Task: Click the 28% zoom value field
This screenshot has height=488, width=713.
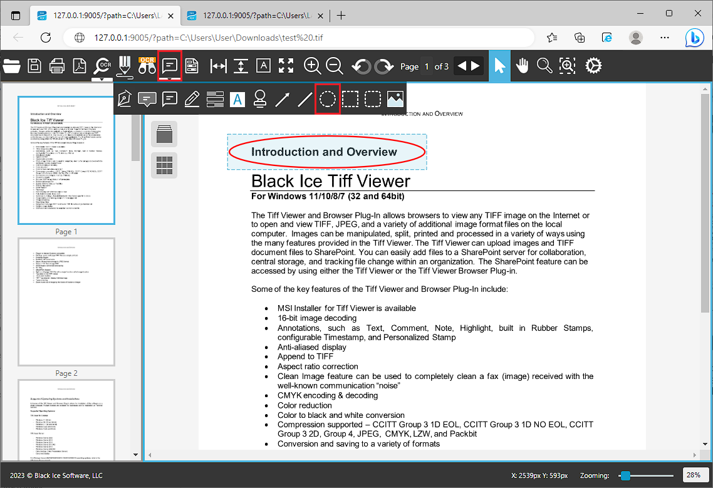Action: click(694, 475)
